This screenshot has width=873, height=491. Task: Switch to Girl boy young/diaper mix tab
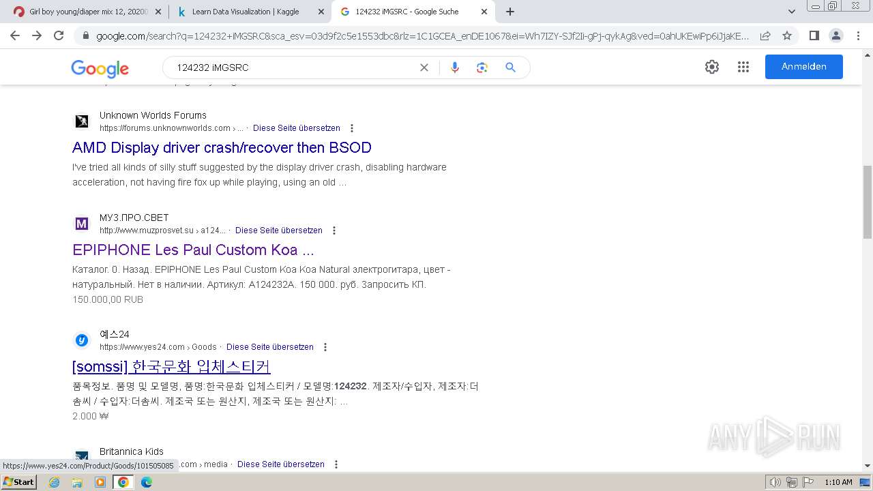pyautogui.click(x=87, y=12)
